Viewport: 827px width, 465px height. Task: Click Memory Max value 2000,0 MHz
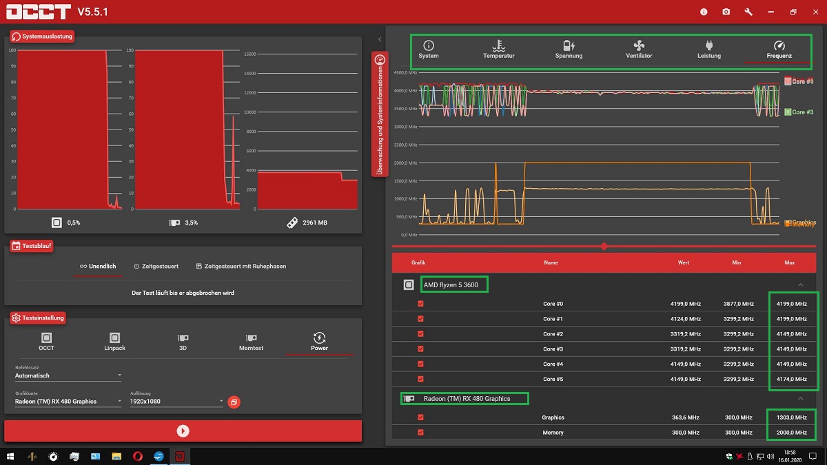pos(791,433)
